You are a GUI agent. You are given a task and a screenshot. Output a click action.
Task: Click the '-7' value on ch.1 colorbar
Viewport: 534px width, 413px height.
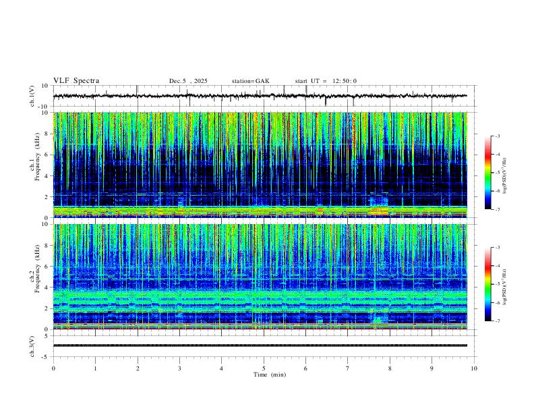click(497, 209)
